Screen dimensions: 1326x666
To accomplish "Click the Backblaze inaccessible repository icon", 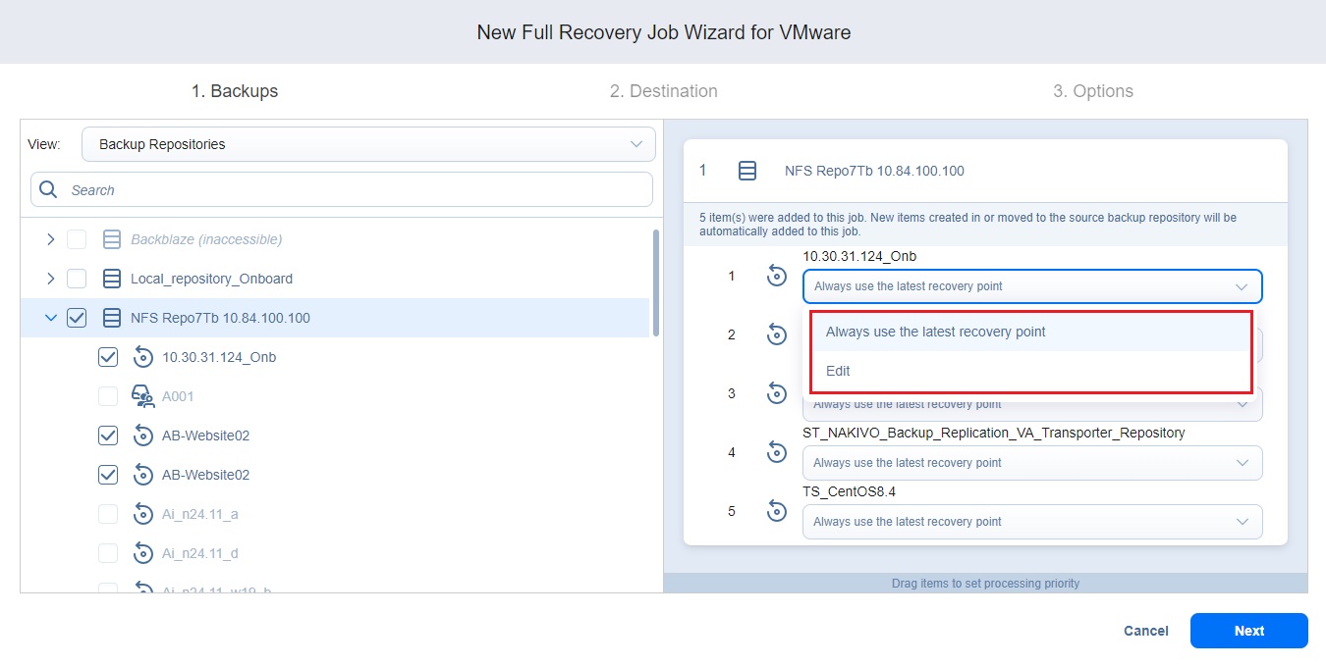I will tap(112, 239).
